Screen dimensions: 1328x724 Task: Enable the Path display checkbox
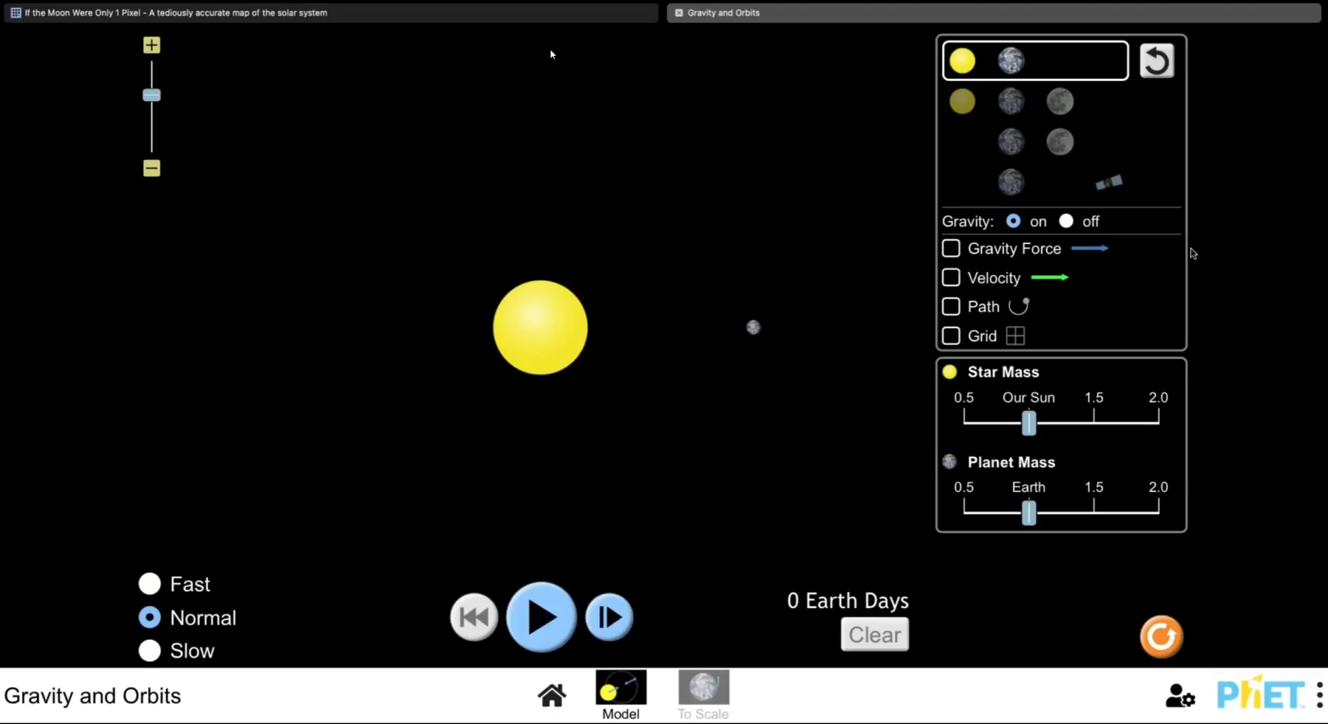(951, 307)
